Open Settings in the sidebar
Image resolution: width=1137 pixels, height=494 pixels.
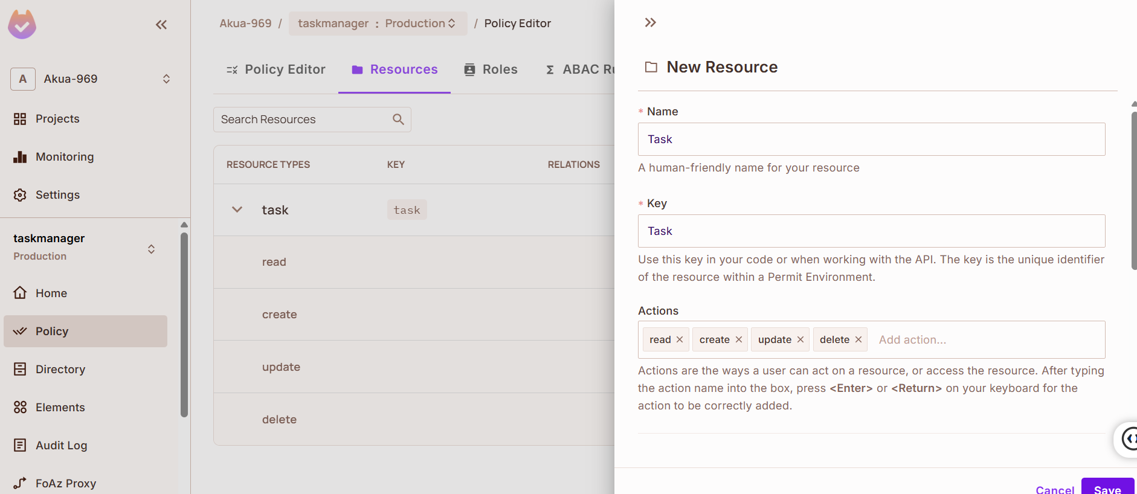tap(57, 195)
